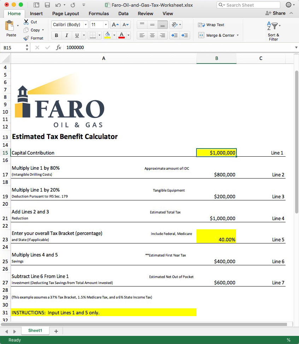Open the Insert ribbon tab

click(x=36, y=13)
